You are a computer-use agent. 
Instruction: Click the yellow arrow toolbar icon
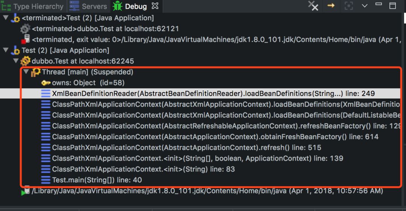point(331,6)
